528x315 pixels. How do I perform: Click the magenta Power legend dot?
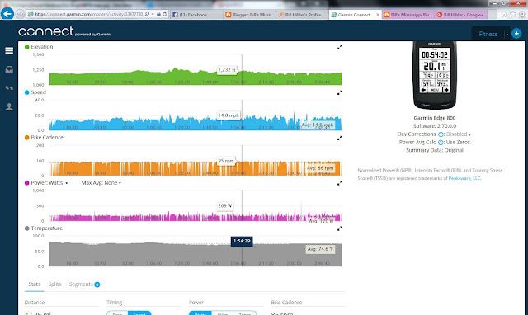tap(27, 183)
